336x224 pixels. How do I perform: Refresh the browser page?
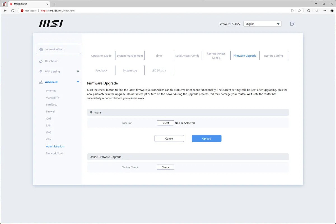[x=13, y=11]
